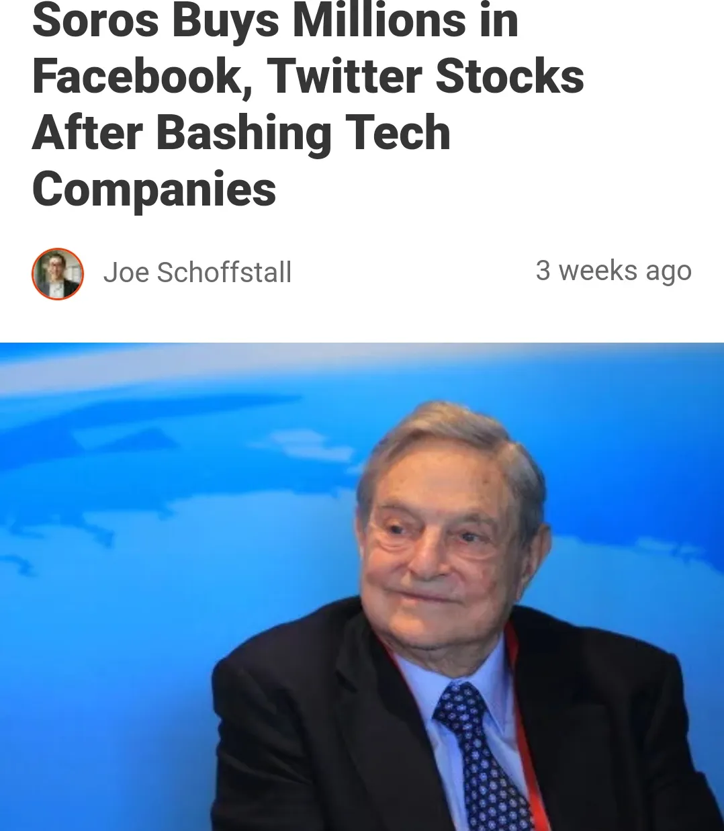724x831 pixels.
Task: Tap Joe Schoffstall's round author avatar
Action: click(x=58, y=273)
